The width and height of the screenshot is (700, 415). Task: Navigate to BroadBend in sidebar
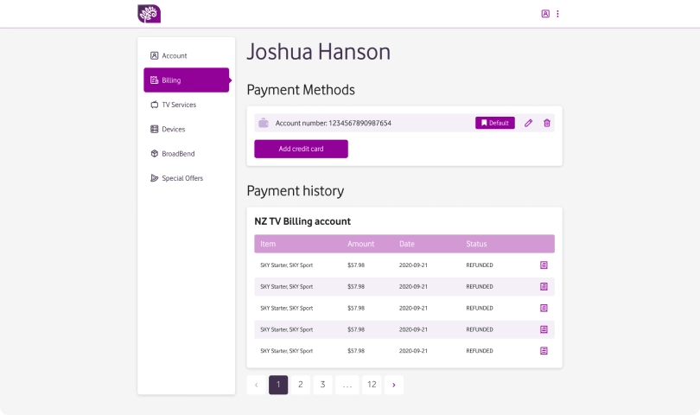coord(178,154)
